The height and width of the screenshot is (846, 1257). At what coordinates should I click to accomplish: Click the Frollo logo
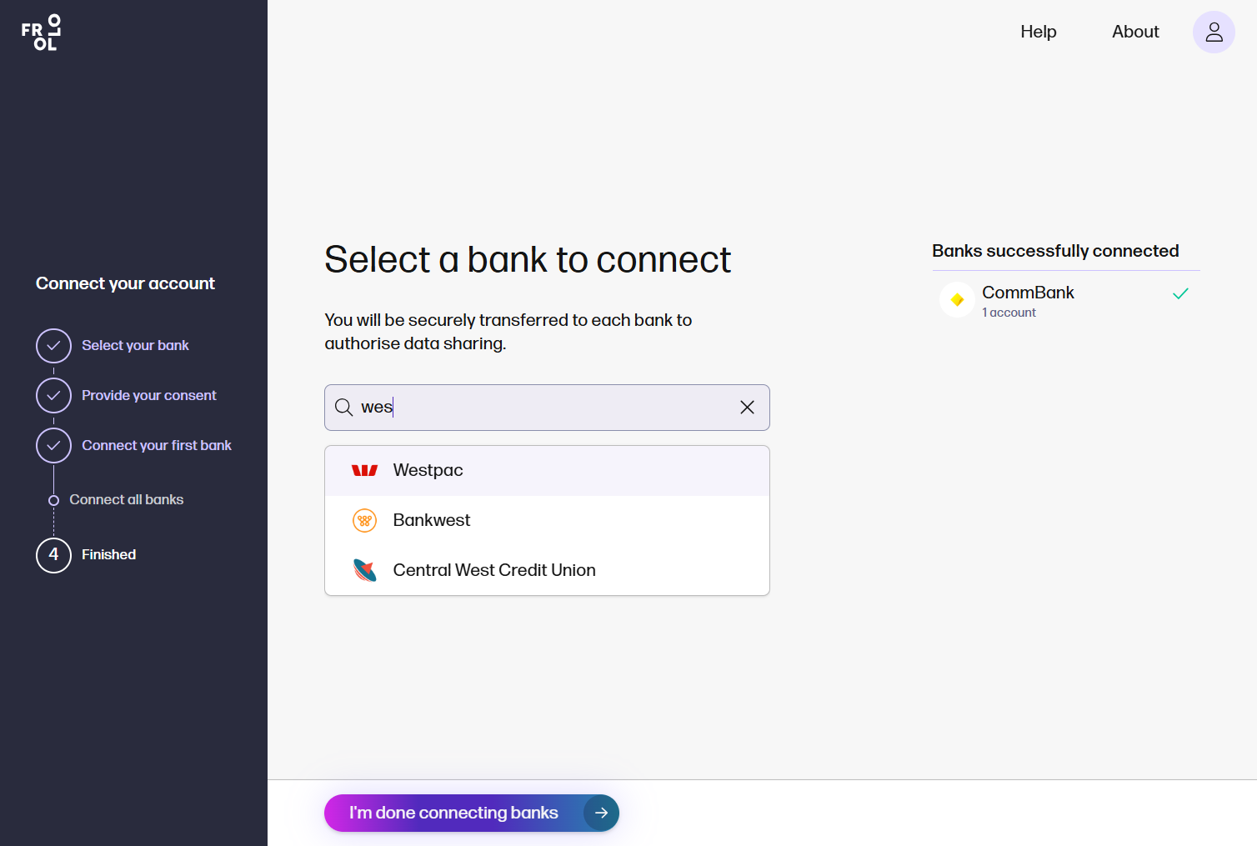point(41,33)
